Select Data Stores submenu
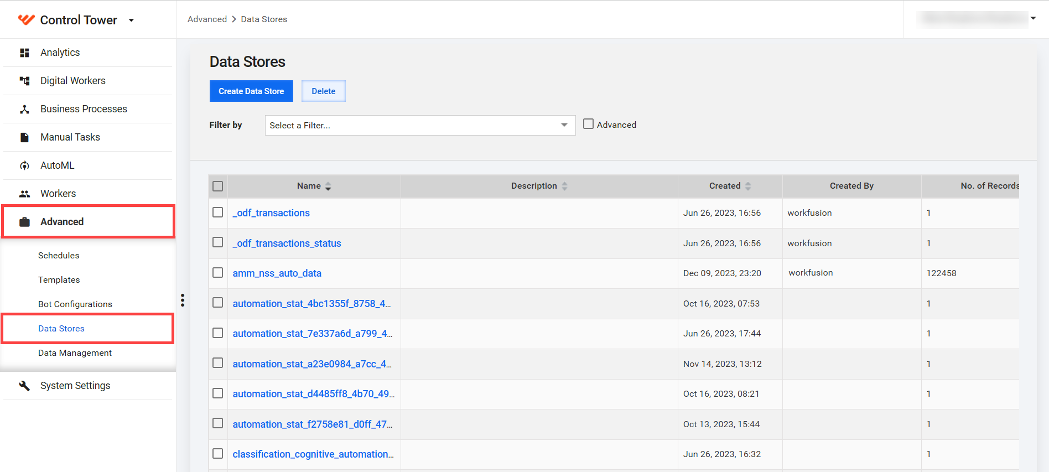 click(61, 329)
